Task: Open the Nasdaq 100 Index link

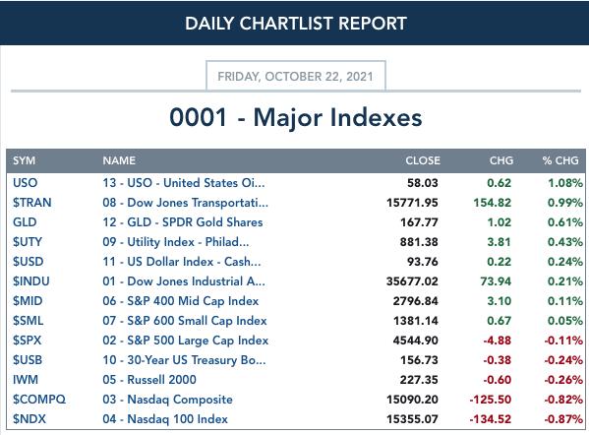Action: 165,419
